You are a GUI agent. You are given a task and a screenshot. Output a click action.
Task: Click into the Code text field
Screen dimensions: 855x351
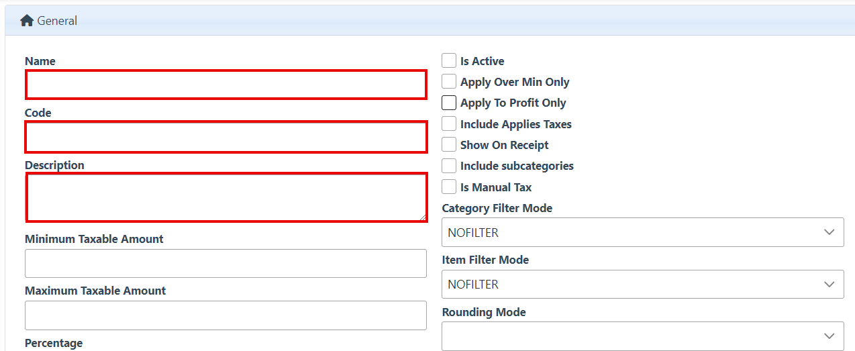[x=225, y=137]
